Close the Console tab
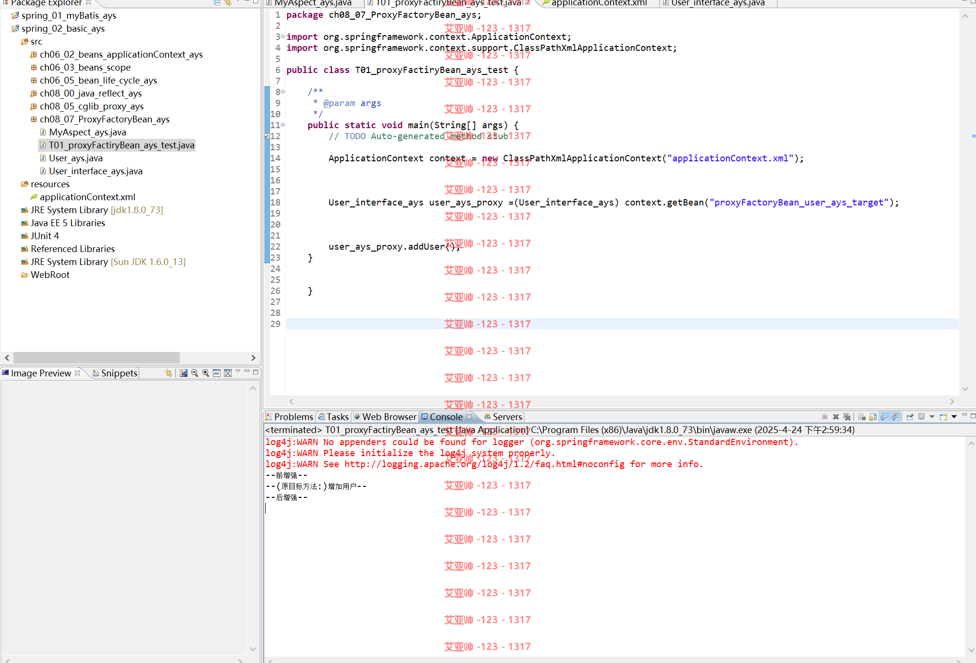 pos(469,416)
